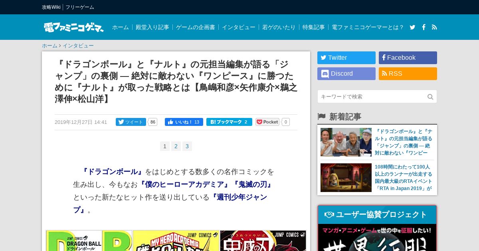Click the thumbnail photo of four men
479x251 pixels.
pyautogui.click(x=346, y=142)
